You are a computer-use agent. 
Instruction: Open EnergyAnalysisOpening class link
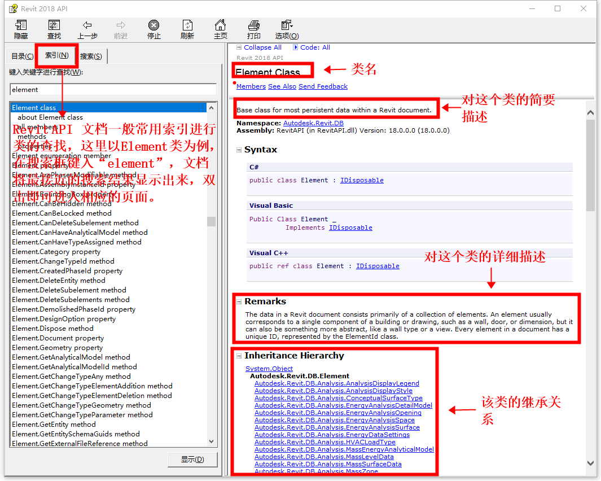[338, 413]
